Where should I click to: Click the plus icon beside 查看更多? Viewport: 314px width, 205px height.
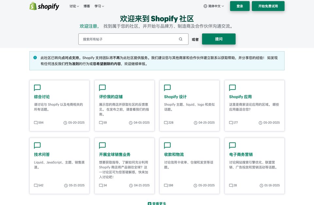149,204
